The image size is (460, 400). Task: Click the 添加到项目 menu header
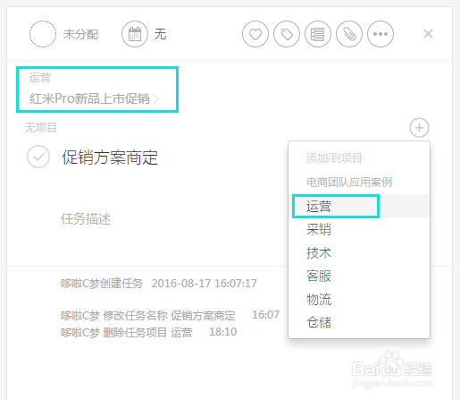pos(334,157)
